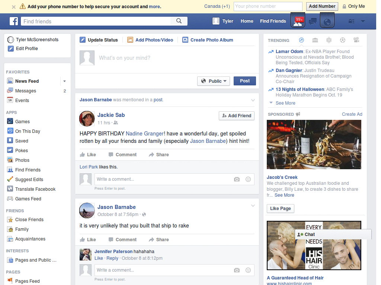Open the messages chat bubbles icon
The image size is (381, 285).
point(313,21)
